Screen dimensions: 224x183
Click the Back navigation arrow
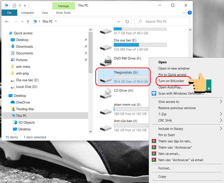coord(7,22)
